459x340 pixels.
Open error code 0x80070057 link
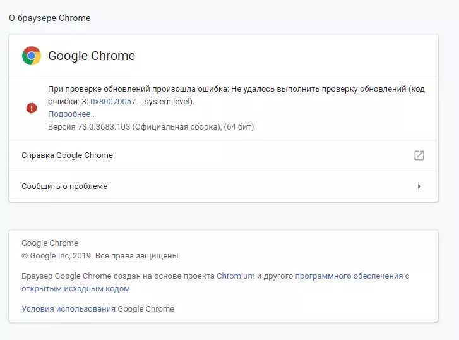click(113, 101)
